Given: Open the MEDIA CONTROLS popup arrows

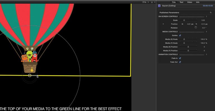Looking at the screenshot, I should point(206,32).
